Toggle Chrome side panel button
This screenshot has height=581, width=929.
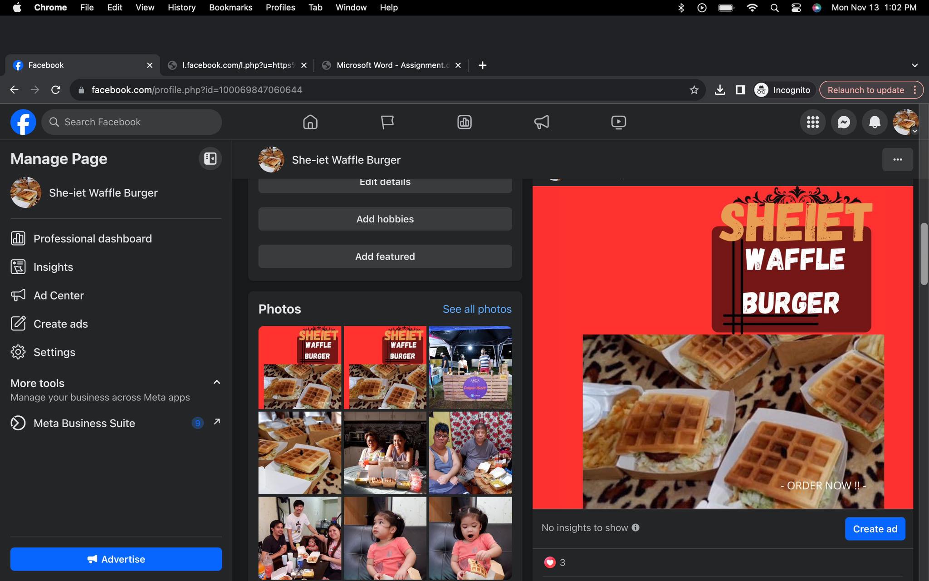tap(740, 90)
